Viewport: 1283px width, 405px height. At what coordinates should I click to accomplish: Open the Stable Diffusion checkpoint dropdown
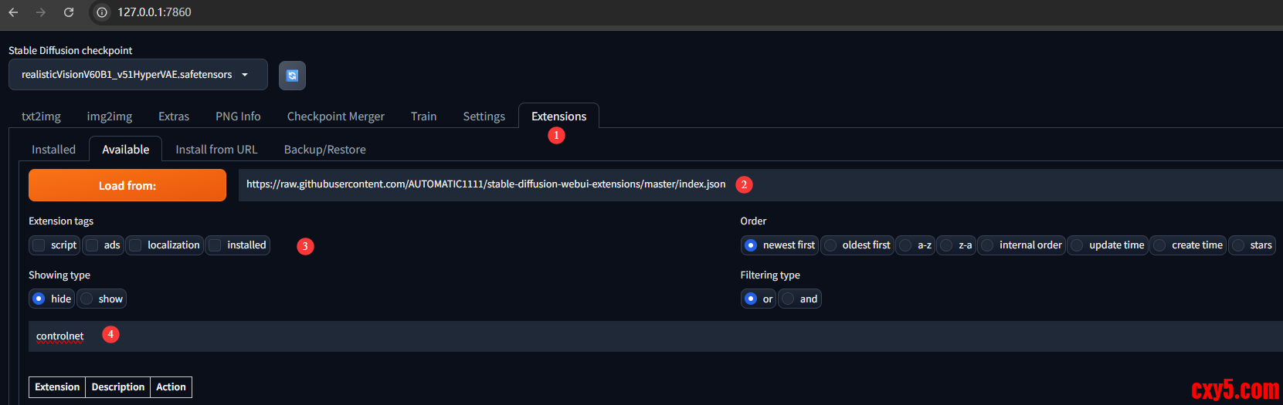[137, 75]
